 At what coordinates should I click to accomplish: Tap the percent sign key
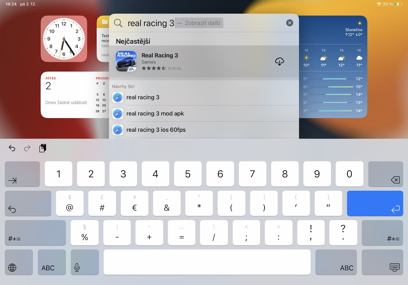click(85, 233)
